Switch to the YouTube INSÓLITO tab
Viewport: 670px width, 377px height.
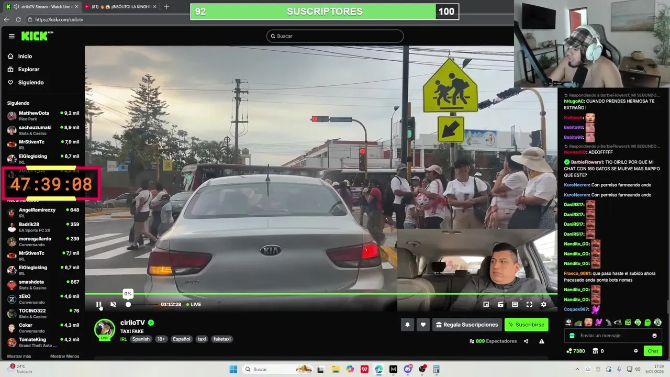pos(120,7)
